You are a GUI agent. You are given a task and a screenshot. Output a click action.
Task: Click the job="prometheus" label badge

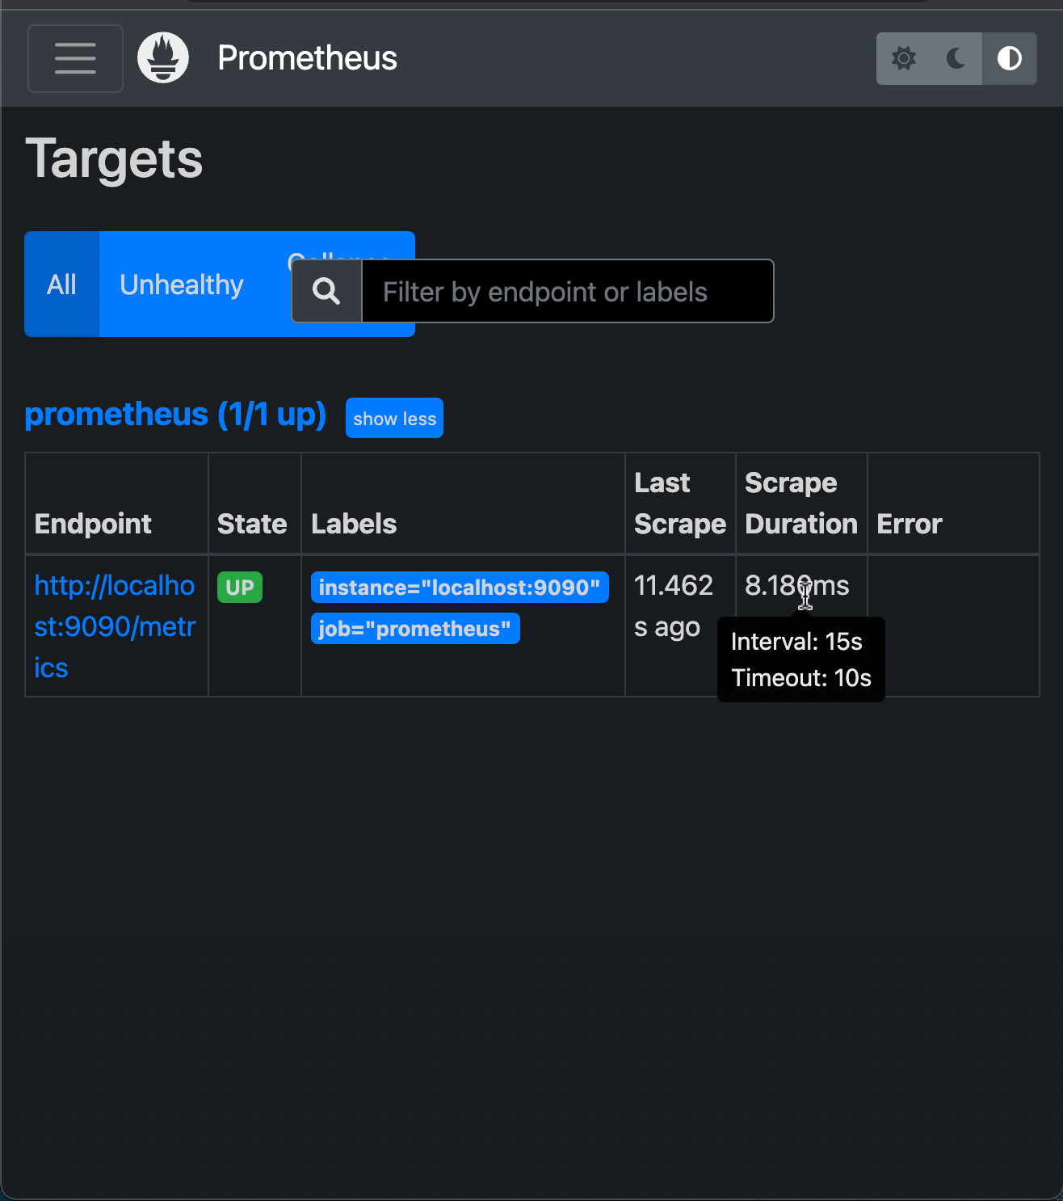[x=414, y=628]
